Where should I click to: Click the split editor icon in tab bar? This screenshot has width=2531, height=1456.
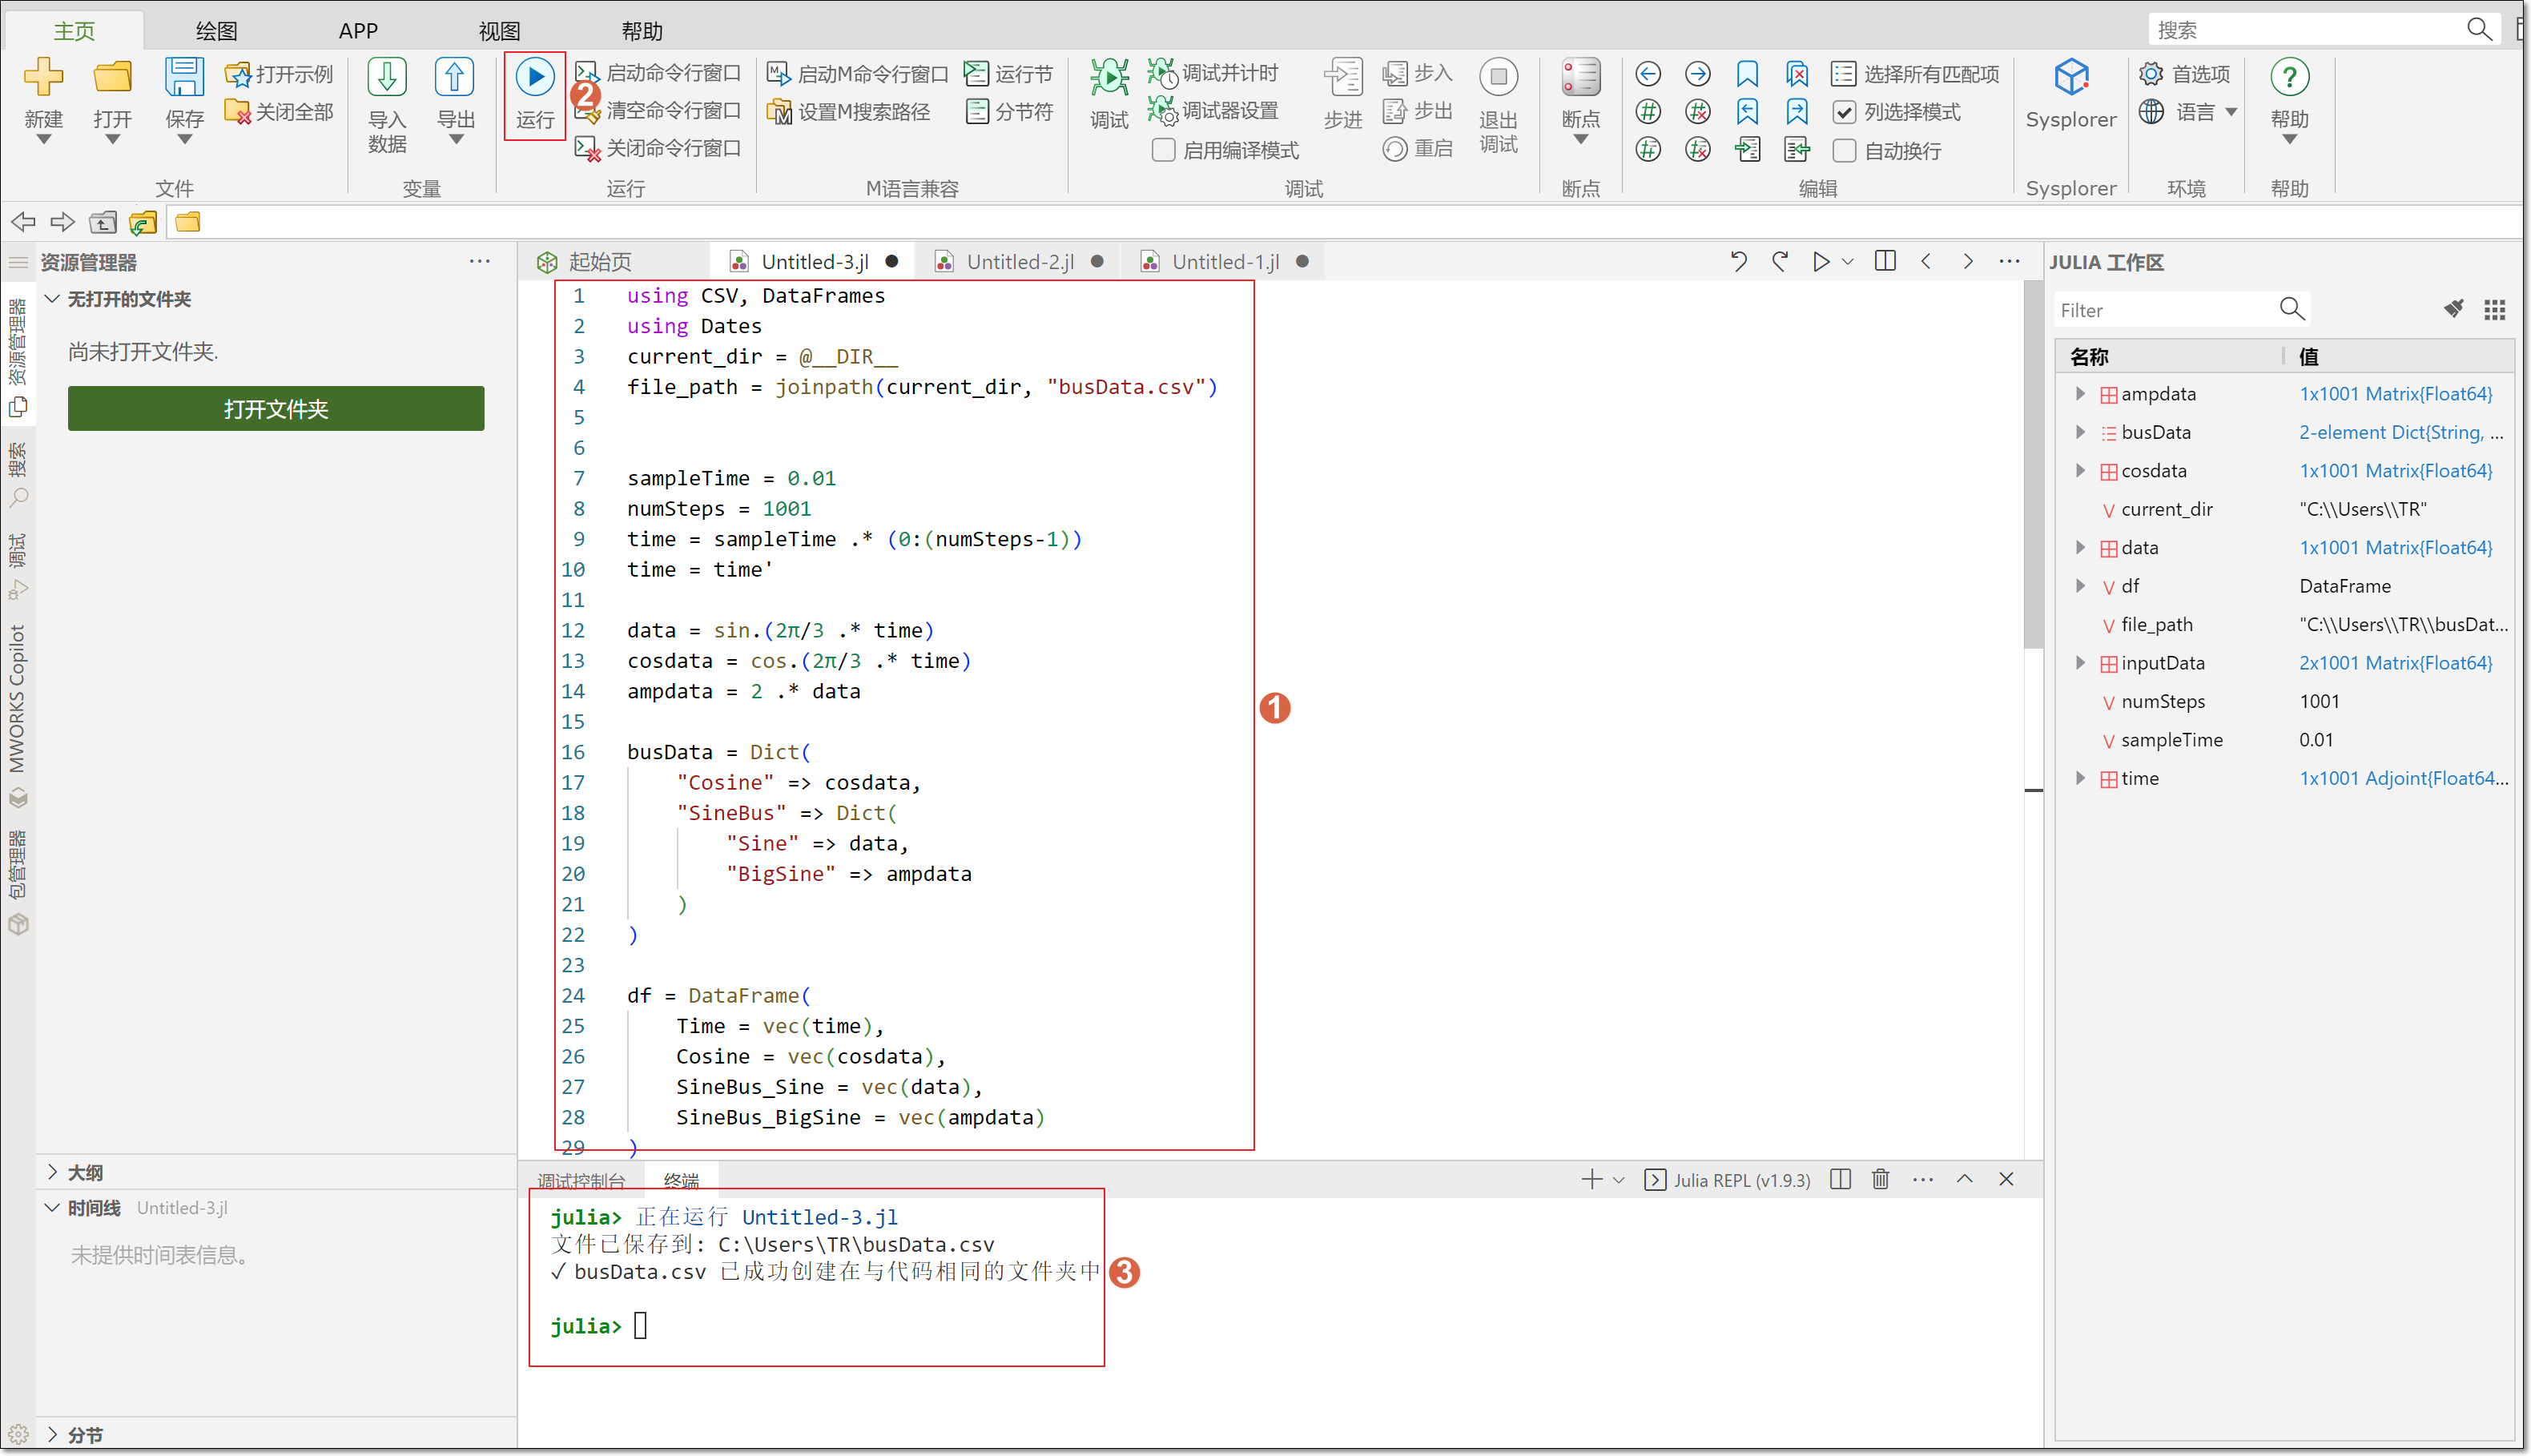click(1885, 261)
